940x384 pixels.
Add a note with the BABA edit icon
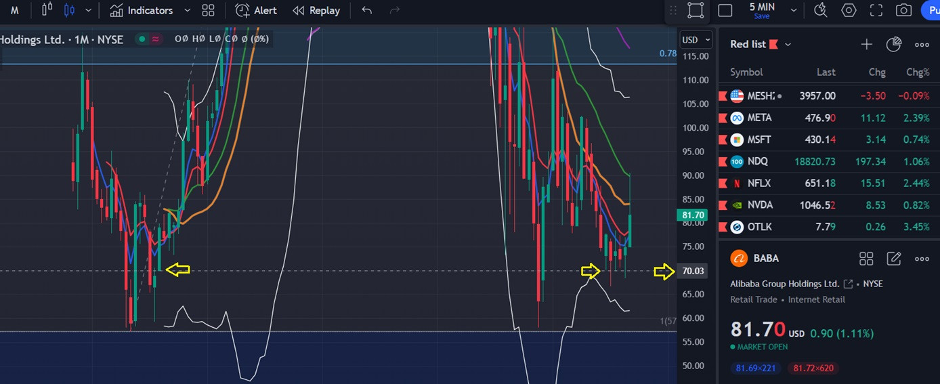(894, 258)
